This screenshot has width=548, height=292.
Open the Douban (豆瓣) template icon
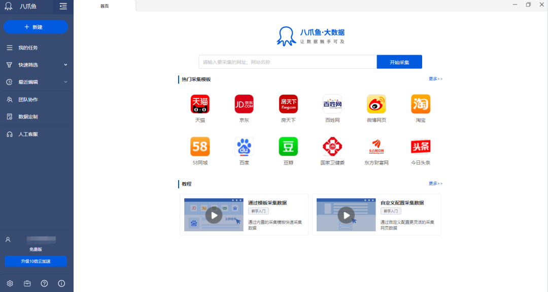(x=288, y=146)
